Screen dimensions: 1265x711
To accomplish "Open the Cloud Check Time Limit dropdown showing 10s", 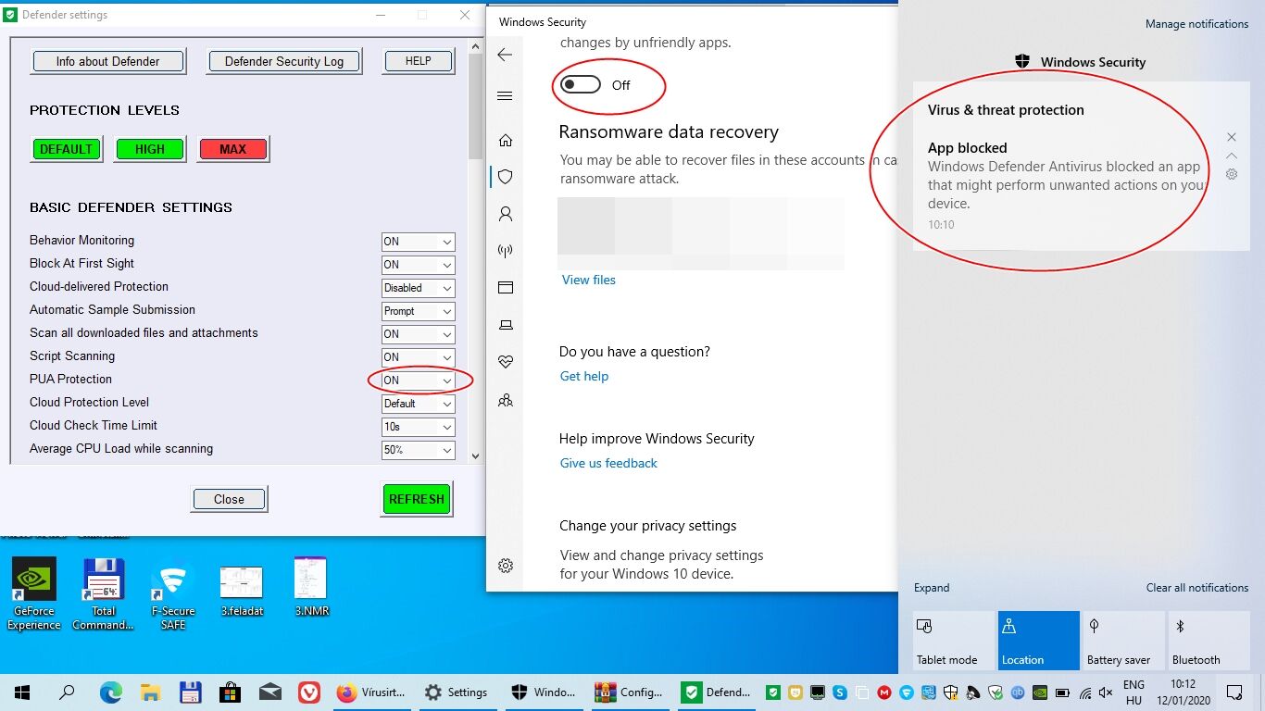I will tap(419, 427).
